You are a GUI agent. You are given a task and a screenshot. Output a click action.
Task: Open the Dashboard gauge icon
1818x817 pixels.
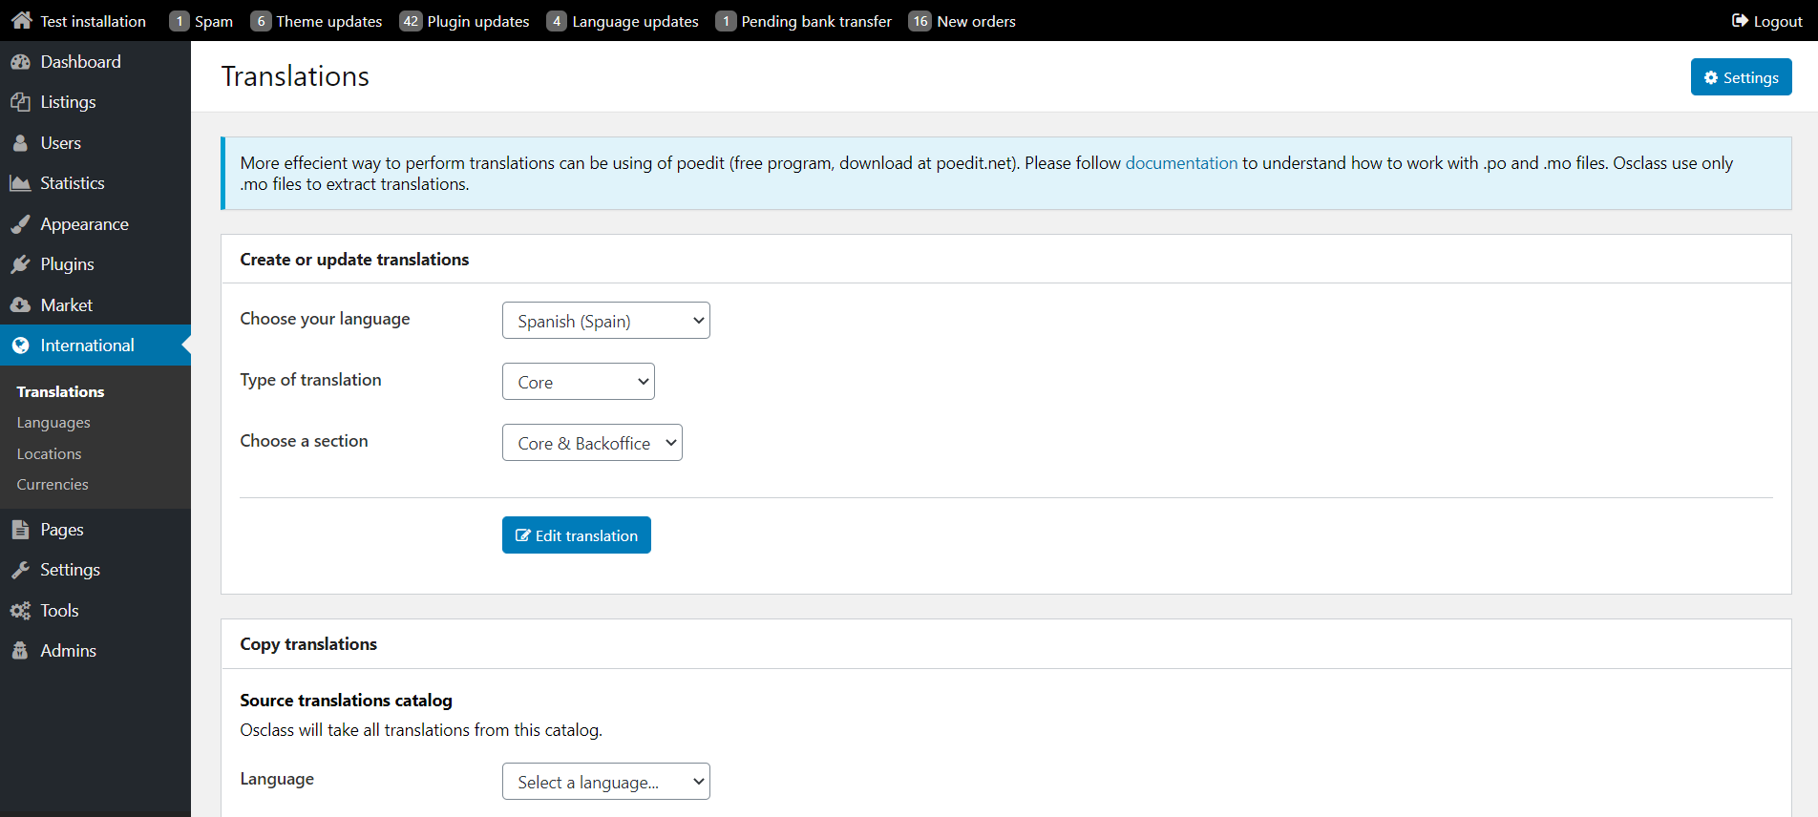click(x=20, y=62)
